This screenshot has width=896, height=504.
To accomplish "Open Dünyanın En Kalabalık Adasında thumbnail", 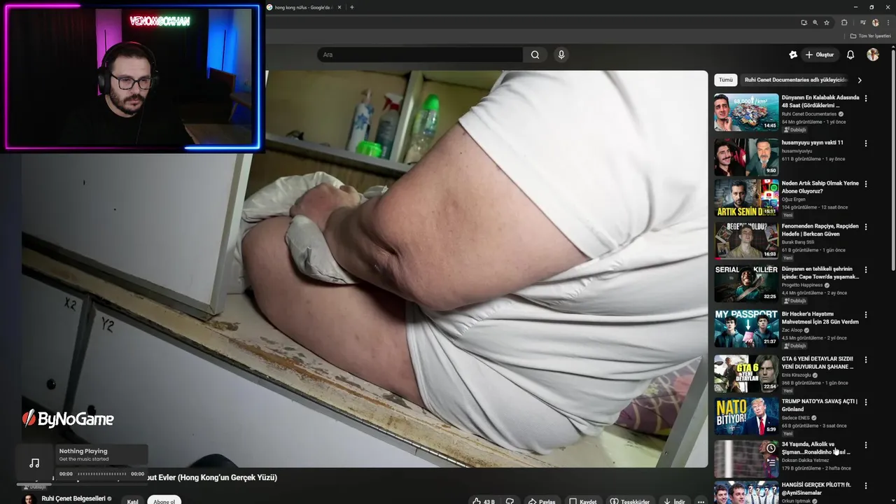I will (x=746, y=112).
